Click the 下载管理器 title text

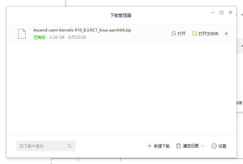[121, 15]
